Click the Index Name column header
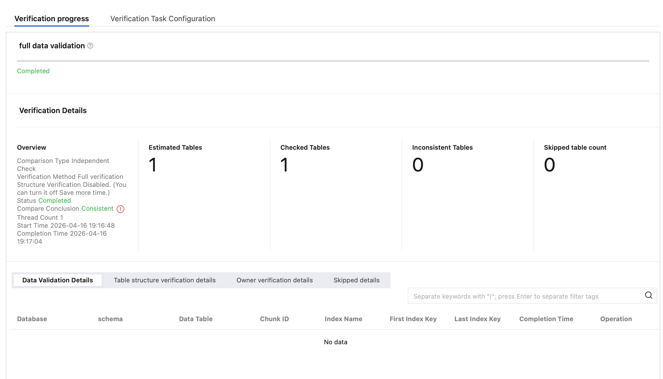This screenshot has height=379, width=663. (x=343, y=319)
